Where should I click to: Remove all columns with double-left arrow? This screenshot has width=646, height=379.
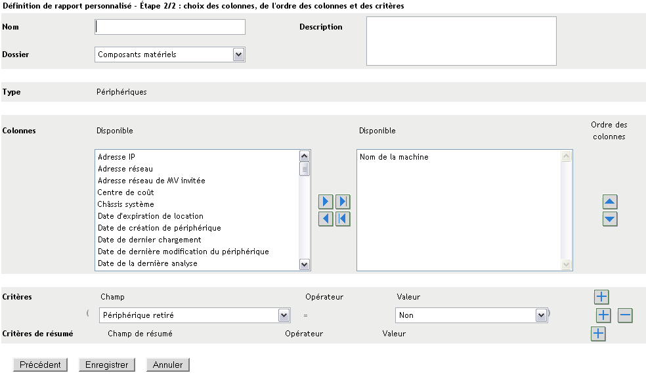click(x=343, y=219)
